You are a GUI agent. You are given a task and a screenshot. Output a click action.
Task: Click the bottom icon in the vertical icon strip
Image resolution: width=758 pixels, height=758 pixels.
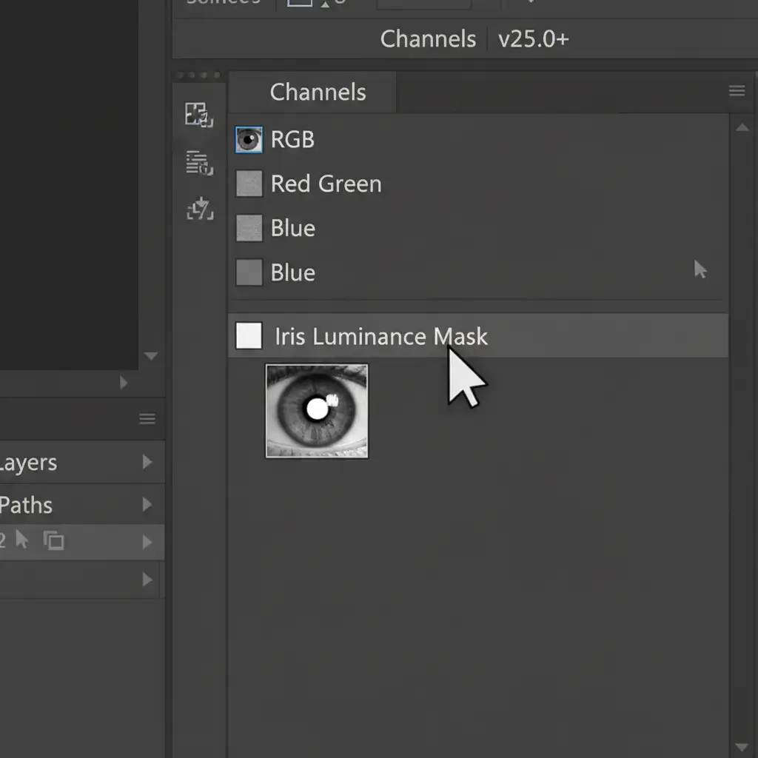[199, 210]
